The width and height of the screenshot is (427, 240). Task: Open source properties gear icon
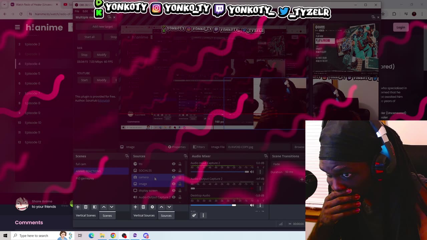(152, 207)
